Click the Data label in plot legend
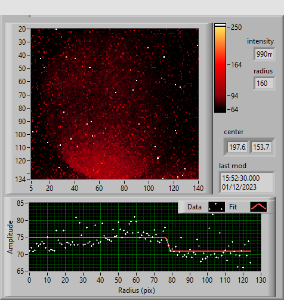 (195, 207)
